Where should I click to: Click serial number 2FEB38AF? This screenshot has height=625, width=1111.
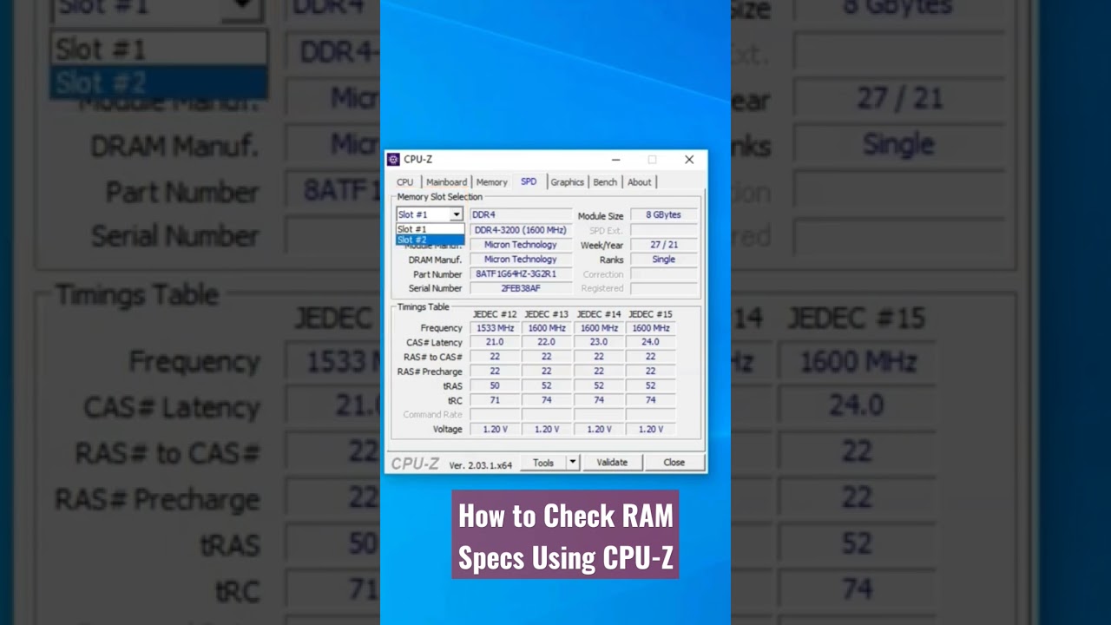point(521,288)
